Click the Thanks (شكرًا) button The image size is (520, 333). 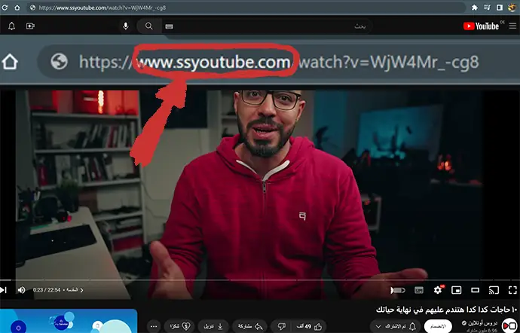click(179, 326)
